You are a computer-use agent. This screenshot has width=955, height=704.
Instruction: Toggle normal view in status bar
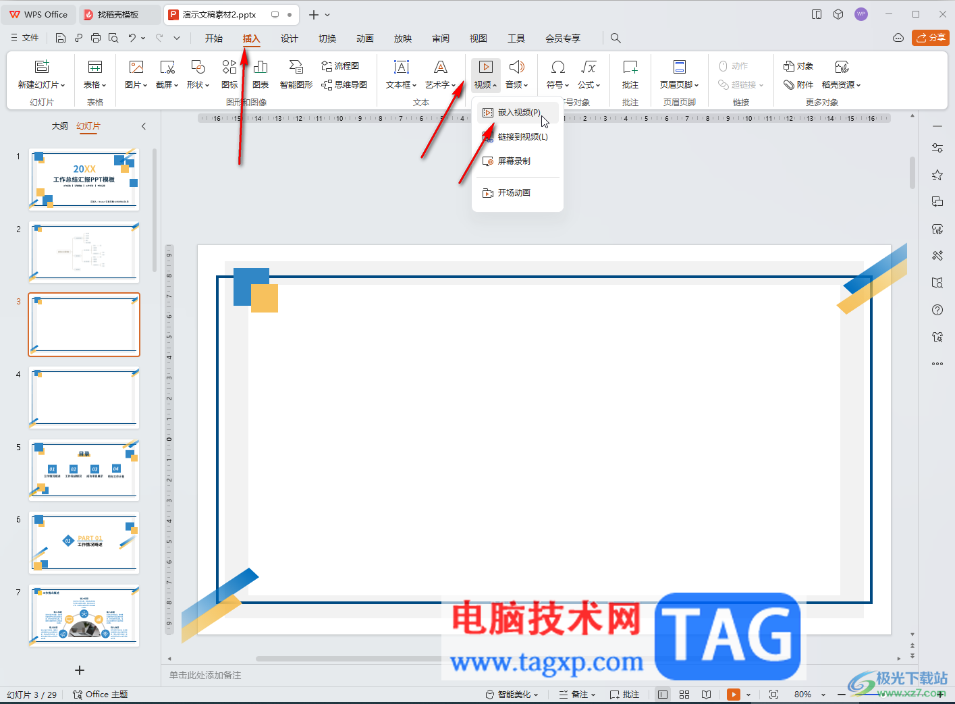pos(663,695)
